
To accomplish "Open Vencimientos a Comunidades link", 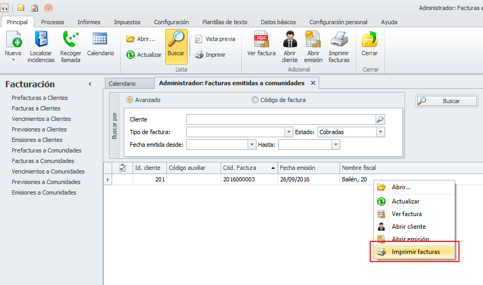I will click(48, 171).
